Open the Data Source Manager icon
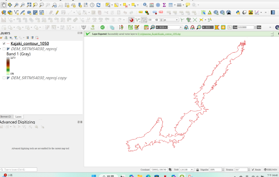The height and width of the screenshot is (177, 279). [x=4, y=12]
